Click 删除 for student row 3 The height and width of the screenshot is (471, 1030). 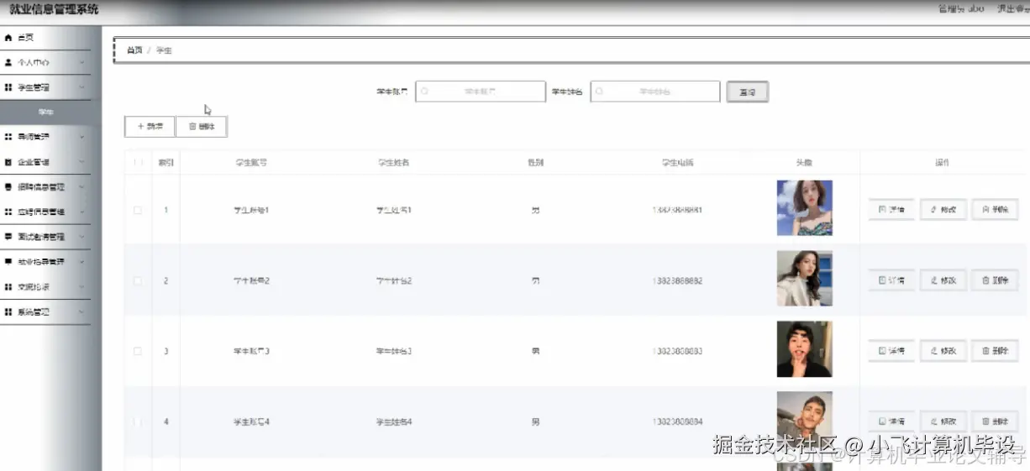(995, 351)
